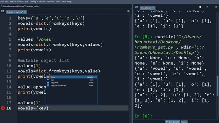Open the Tools menu
Image resolution: width=219 pixels, height=123 pixels.
point(58,1)
